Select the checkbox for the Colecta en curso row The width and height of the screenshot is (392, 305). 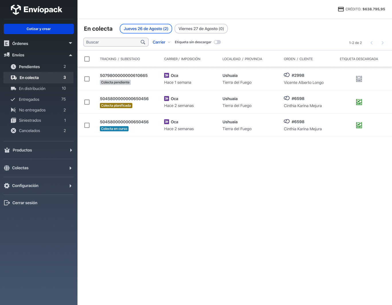pyautogui.click(x=87, y=125)
